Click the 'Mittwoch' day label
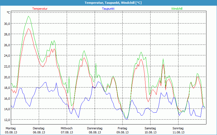The image size is (217, 135). tap(66, 129)
